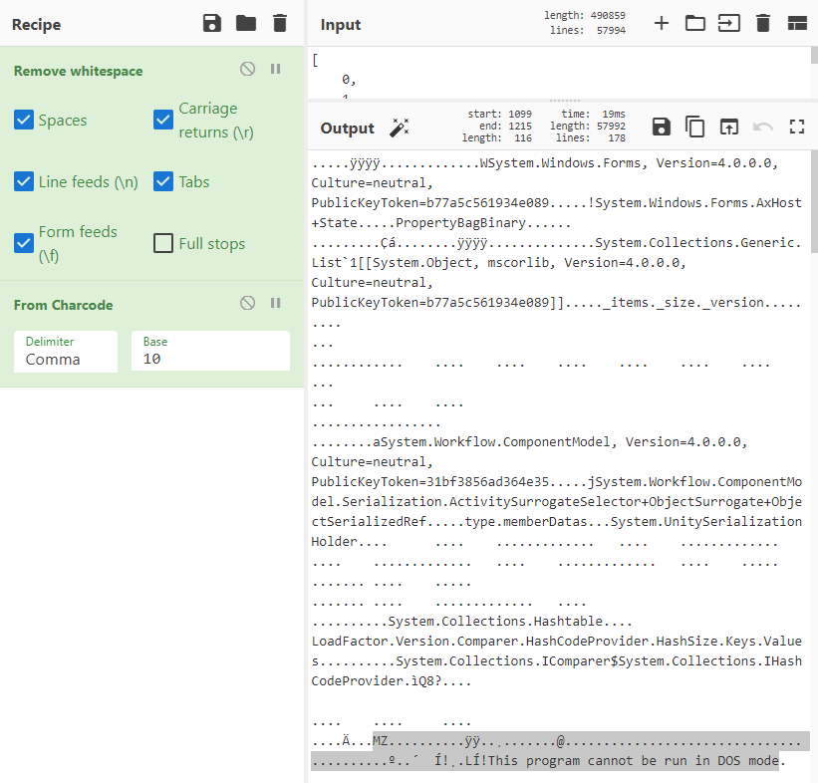The image size is (818, 783).
Task: Maximise the output pane
Action: pyautogui.click(x=797, y=127)
